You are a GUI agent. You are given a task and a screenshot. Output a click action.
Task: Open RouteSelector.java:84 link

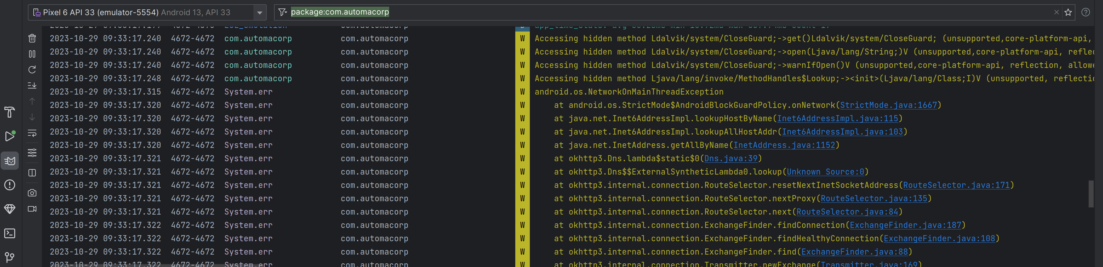pos(847,212)
